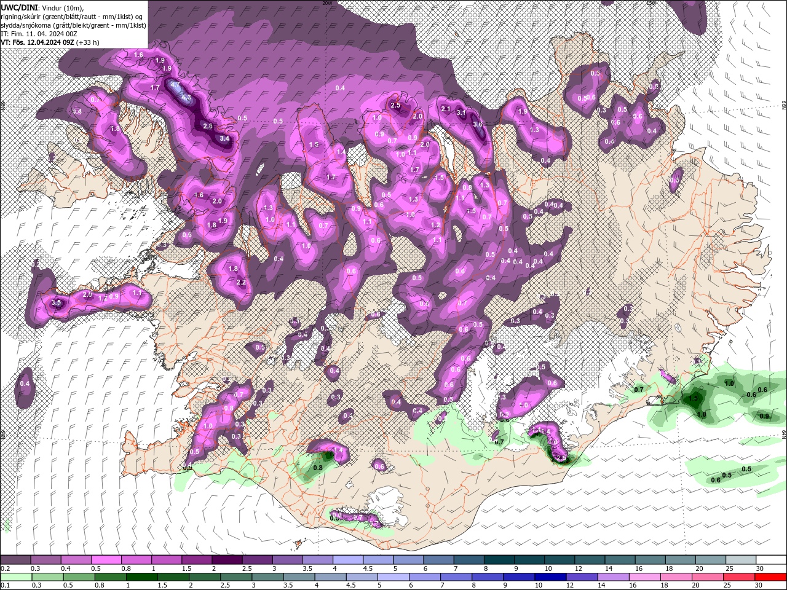Click the 'IT: Fim. 11. 04. 2024 00Z' line
Screen dimensions: 787x590
tap(38, 34)
